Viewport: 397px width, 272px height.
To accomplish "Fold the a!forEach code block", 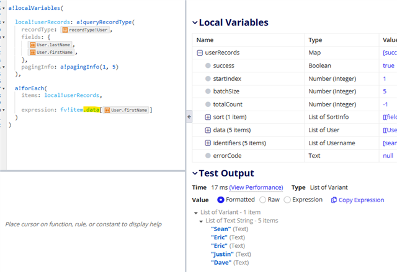I will click(4, 88).
